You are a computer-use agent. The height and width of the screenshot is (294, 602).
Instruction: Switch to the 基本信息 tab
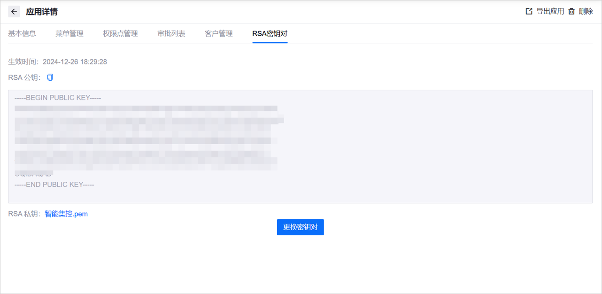[22, 33]
